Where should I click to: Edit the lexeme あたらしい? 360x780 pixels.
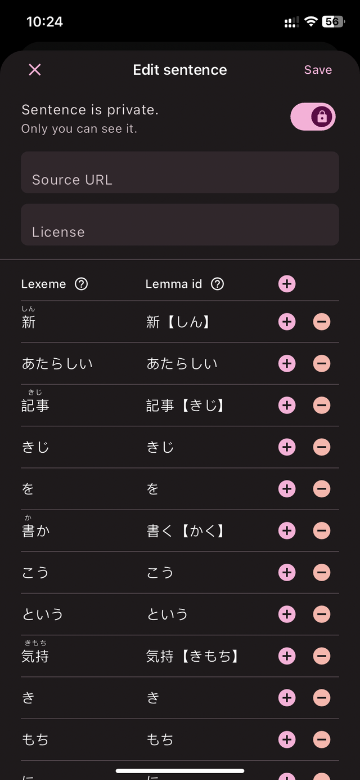57,364
